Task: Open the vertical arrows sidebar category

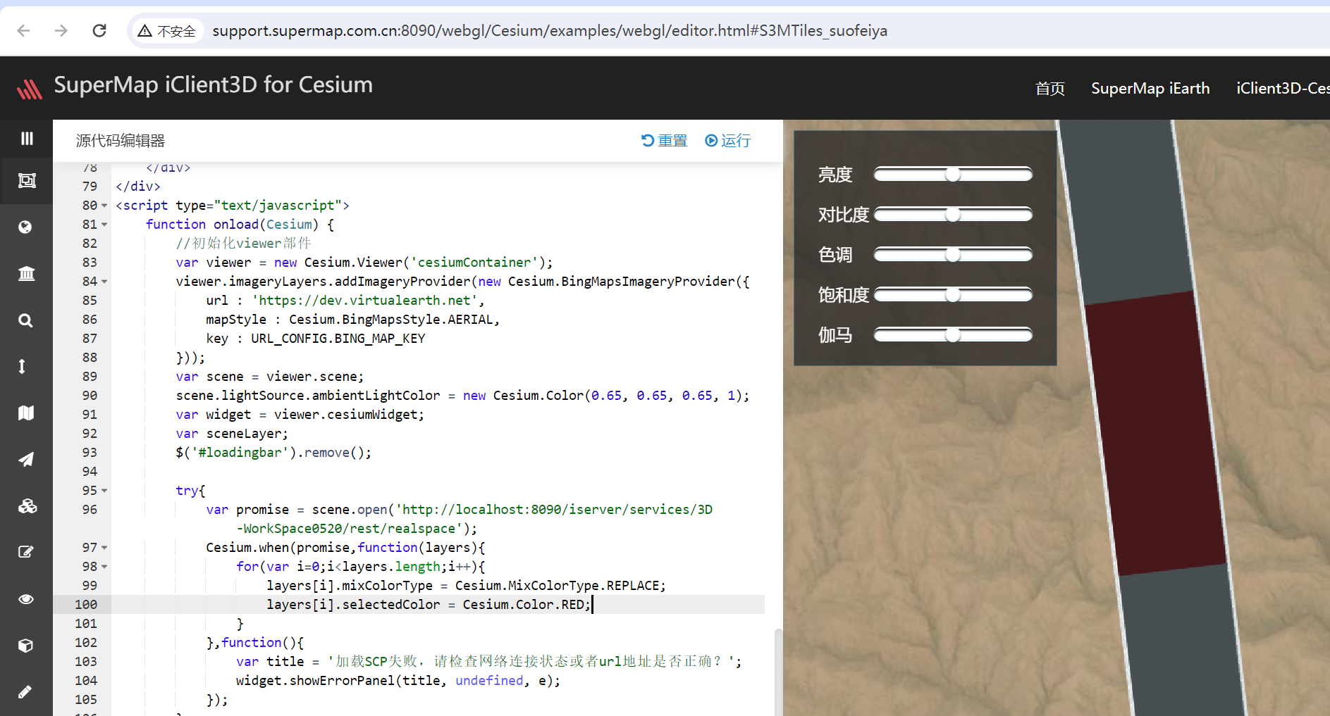Action: (x=22, y=366)
